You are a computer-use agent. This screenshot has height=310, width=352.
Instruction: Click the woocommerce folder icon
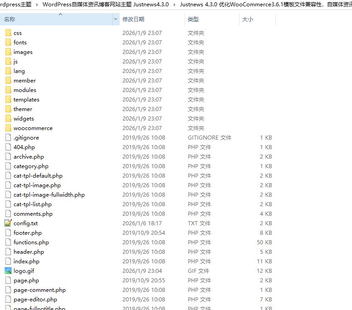8,128
